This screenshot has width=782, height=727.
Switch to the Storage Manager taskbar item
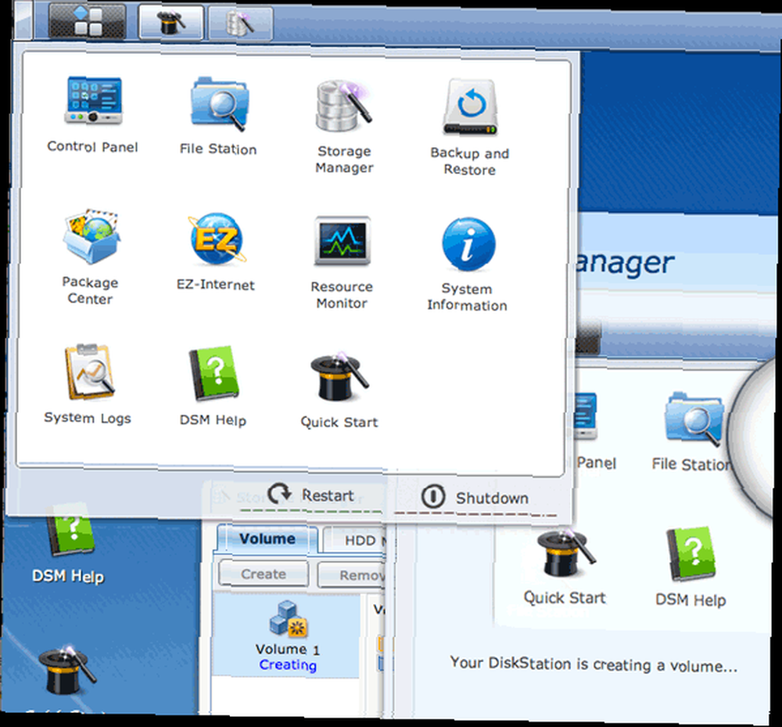pos(240,23)
